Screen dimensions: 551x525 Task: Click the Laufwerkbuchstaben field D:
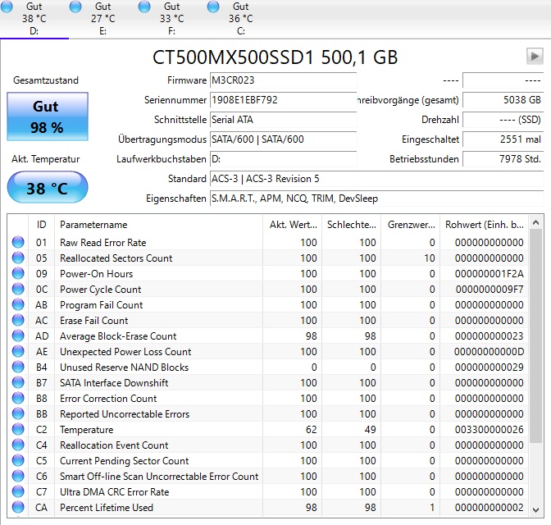click(283, 159)
